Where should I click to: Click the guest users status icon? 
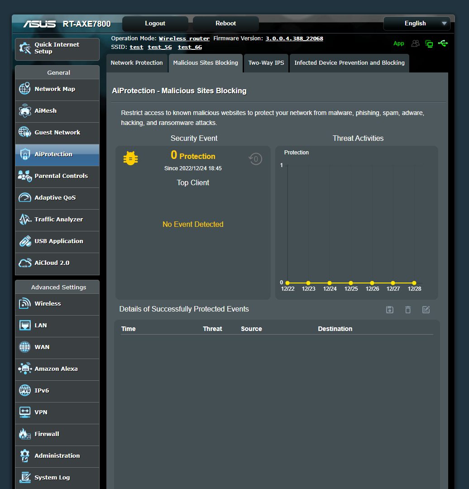(x=415, y=43)
